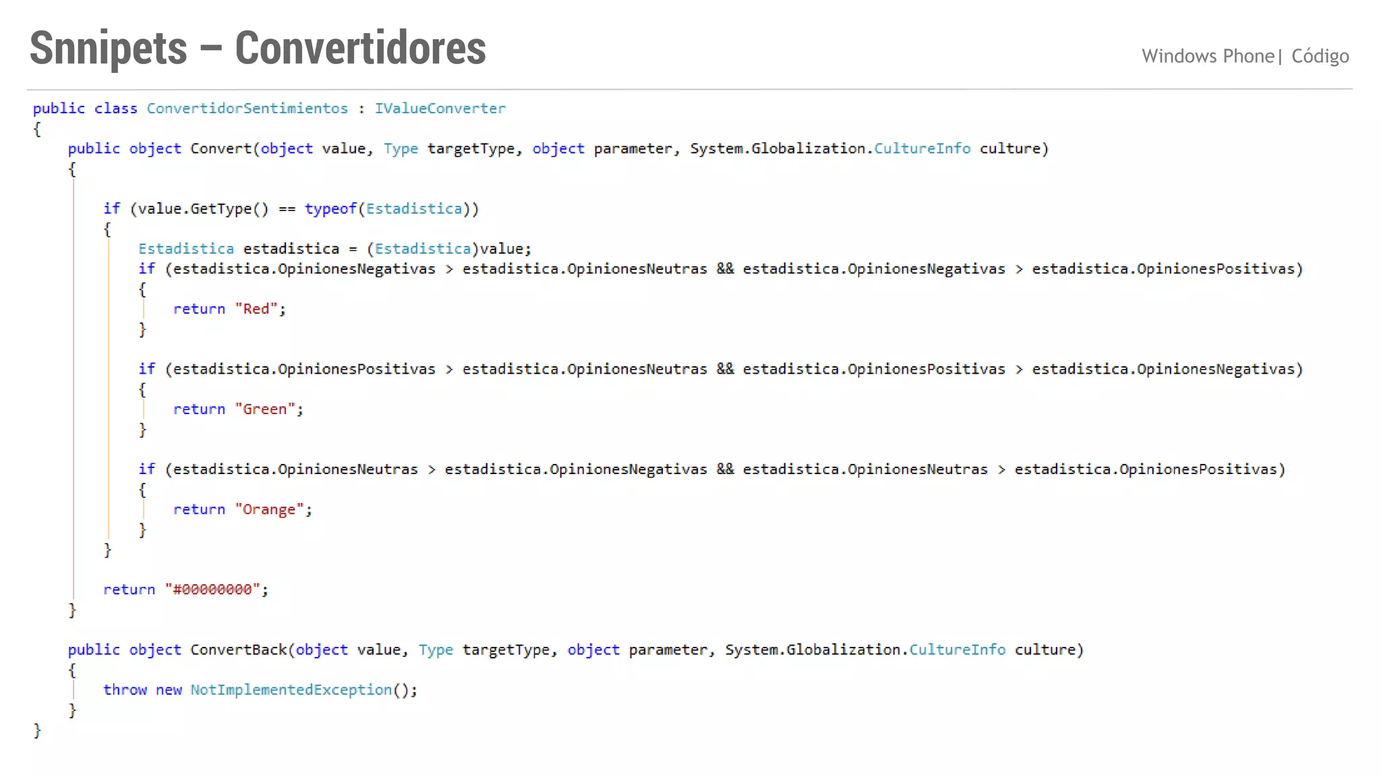
Task: Click 'public class' keywords on first code line
Action: click(85, 109)
